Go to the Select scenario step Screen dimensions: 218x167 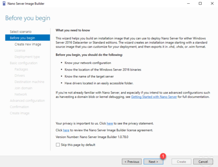tap(21, 32)
